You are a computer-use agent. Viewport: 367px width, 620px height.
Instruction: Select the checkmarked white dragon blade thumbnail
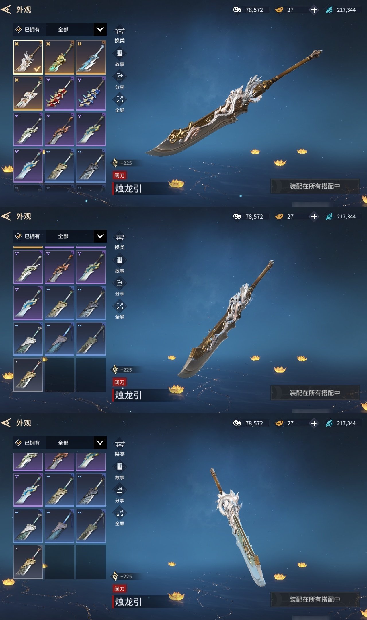click(x=28, y=57)
